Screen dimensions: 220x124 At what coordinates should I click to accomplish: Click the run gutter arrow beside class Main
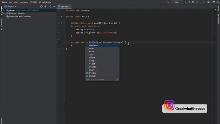click(x=62, y=17)
